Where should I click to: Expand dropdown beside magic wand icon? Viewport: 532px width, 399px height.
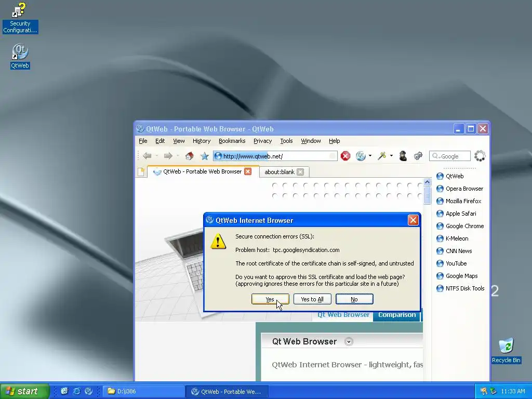point(391,156)
